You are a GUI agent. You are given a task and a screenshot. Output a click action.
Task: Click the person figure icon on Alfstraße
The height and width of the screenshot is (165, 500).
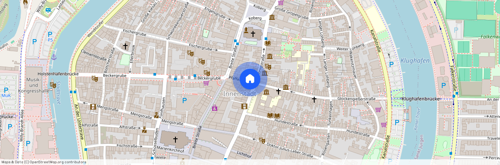(x=144, y=129)
